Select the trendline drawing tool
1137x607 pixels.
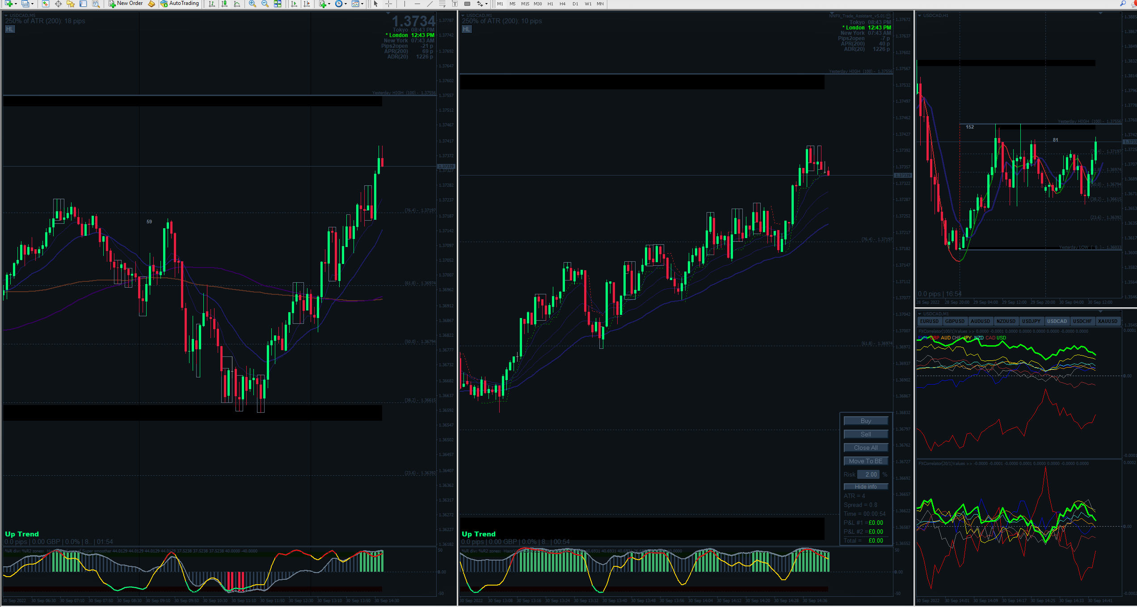[430, 4]
